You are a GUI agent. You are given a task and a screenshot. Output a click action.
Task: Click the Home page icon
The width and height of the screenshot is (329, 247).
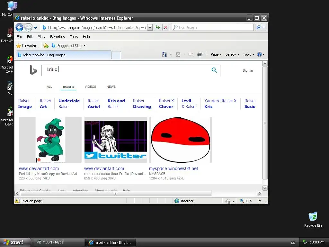pos(164,54)
